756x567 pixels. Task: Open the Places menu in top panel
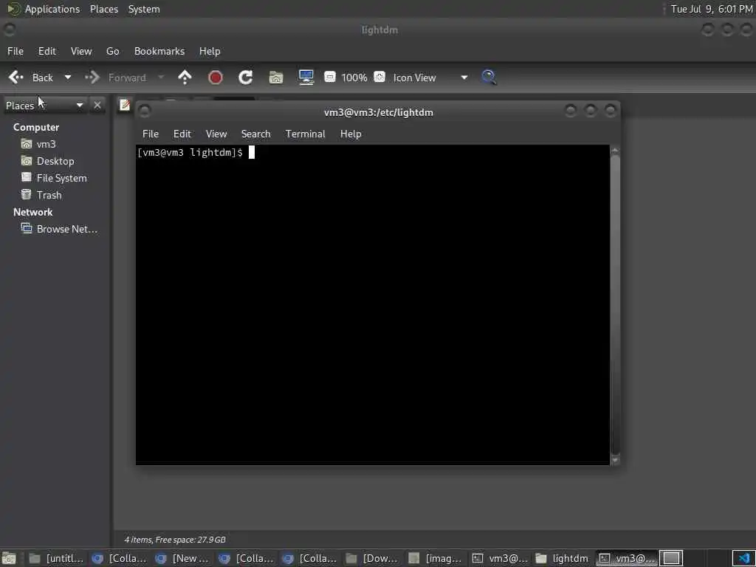pyautogui.click(x=104, y=9)
